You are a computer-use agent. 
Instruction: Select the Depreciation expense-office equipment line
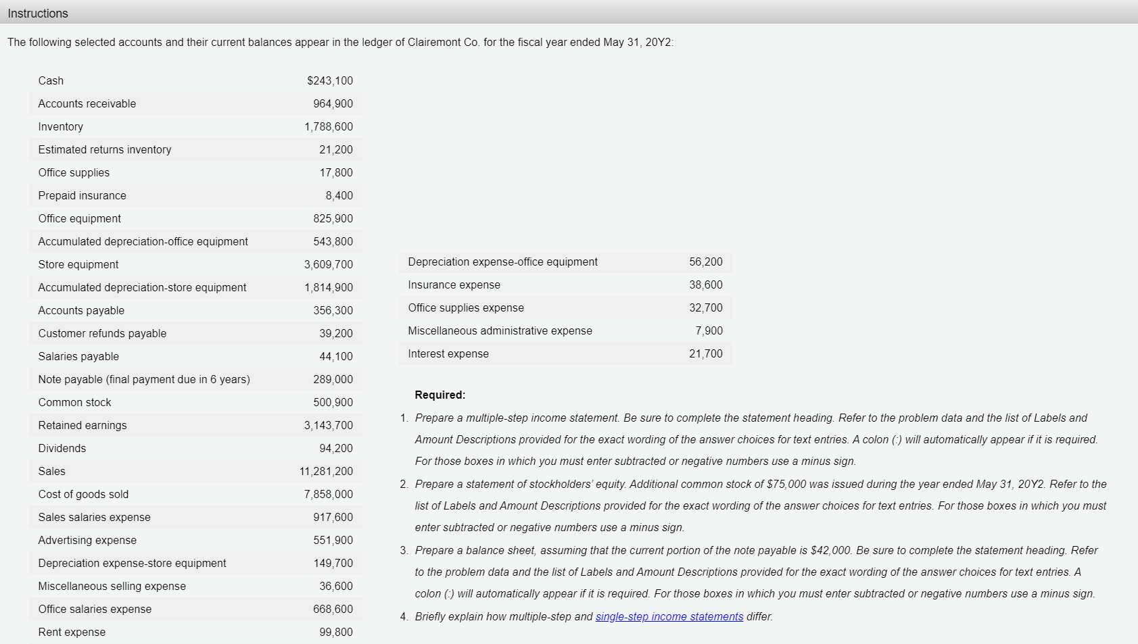(502, 262)
